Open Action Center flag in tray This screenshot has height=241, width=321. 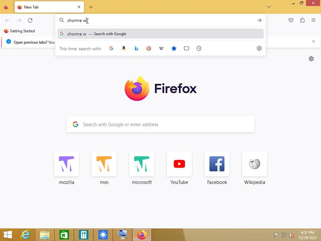point(276,235)
